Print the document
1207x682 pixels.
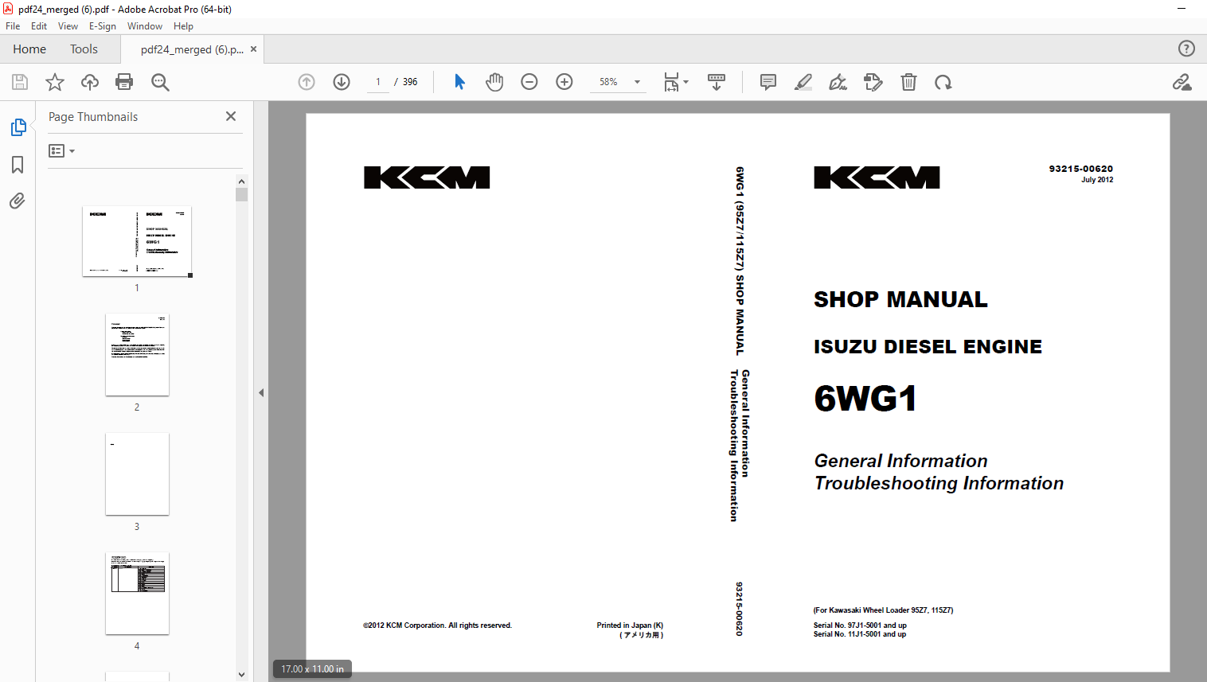124,82
